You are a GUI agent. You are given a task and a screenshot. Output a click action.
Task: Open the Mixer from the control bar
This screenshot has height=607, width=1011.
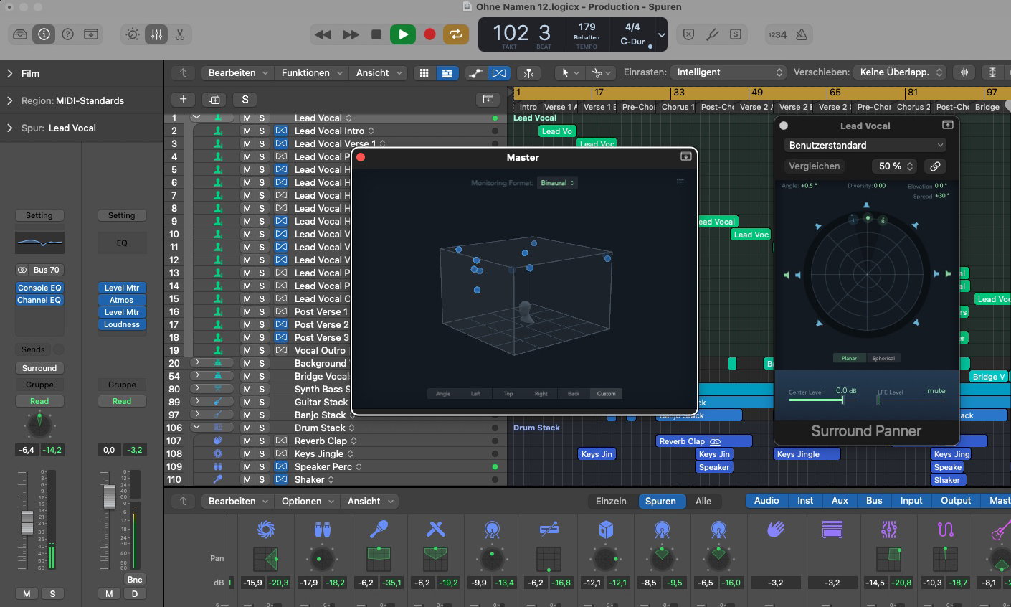156,34
